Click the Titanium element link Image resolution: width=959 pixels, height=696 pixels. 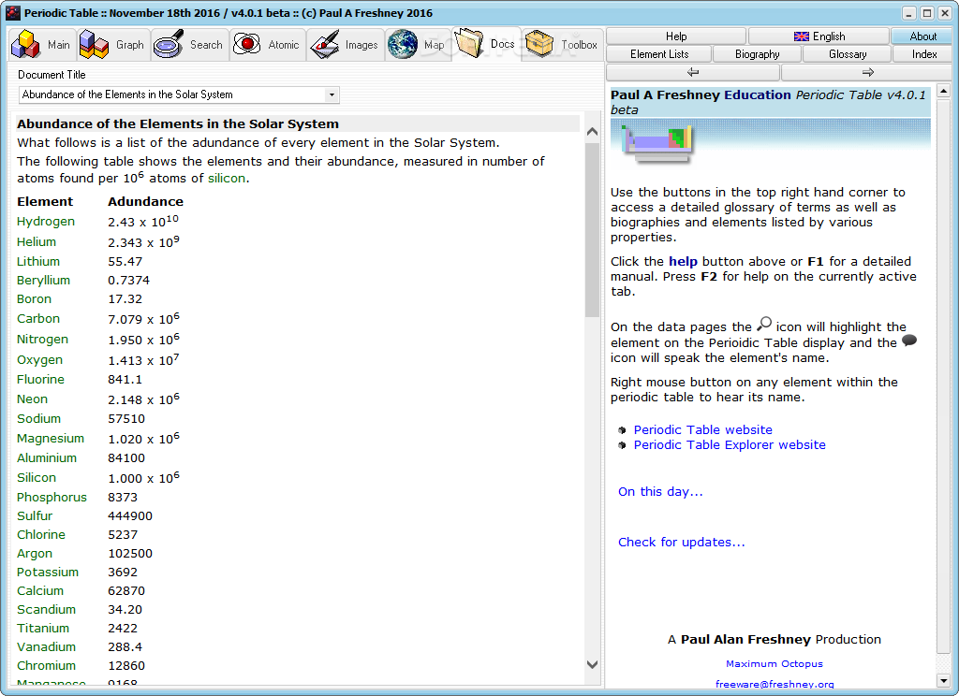point(43,628)
